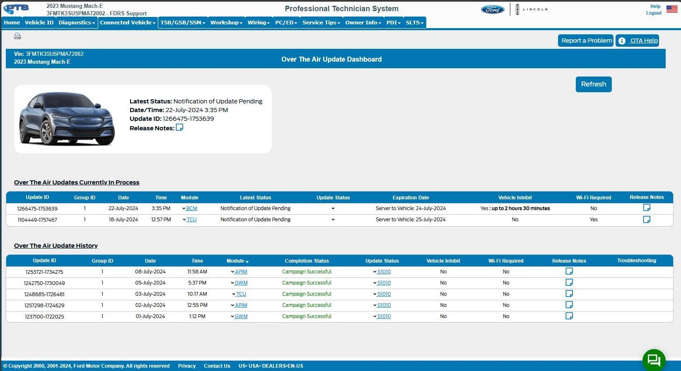Click the Lincoln logo
681x371 pixels.
pyautogui.click(x=532, y=9)
